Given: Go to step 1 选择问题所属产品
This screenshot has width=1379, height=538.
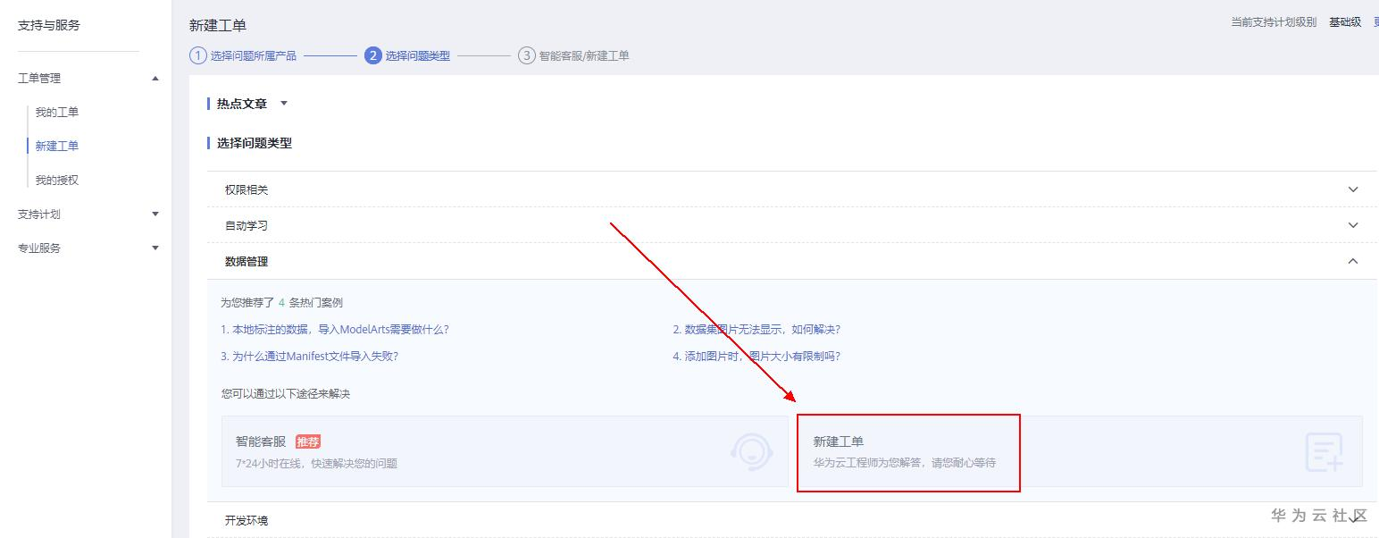Looking at the screenshot, I should coord(243,55).
